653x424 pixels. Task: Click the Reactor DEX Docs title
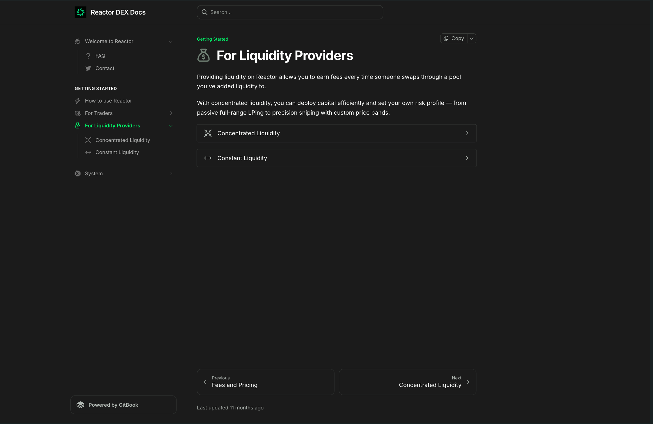point(118,12)
